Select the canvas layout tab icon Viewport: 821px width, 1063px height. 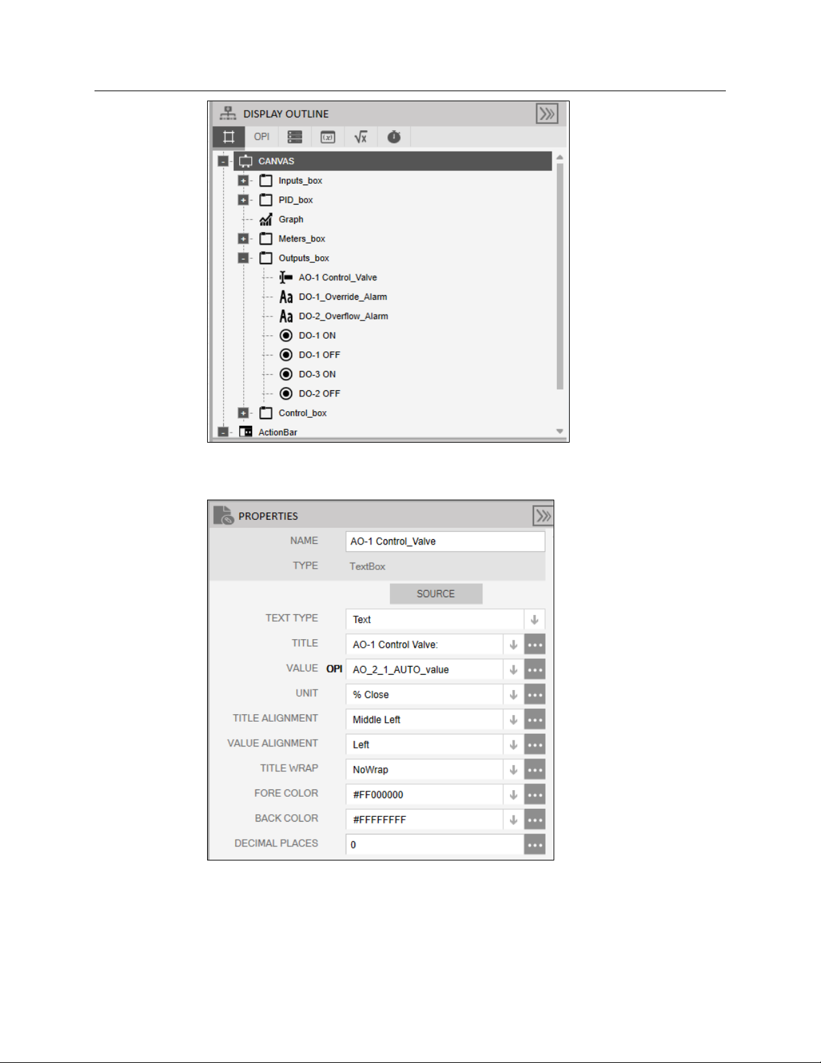coord(229,137)
